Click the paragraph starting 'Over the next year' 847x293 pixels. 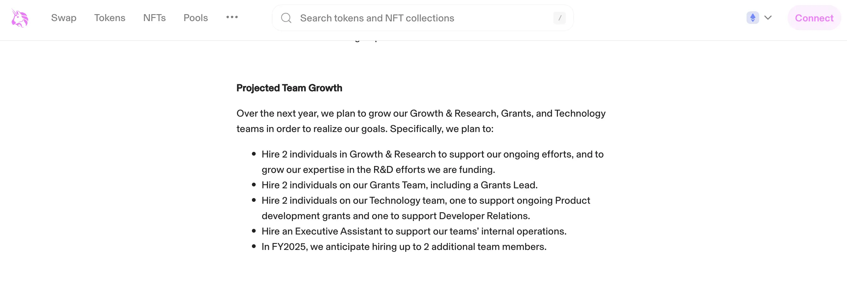click(x=421, y=121)
